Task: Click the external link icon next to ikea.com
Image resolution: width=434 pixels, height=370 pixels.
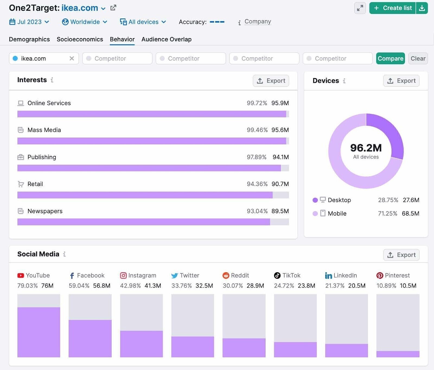Action: 113,8
